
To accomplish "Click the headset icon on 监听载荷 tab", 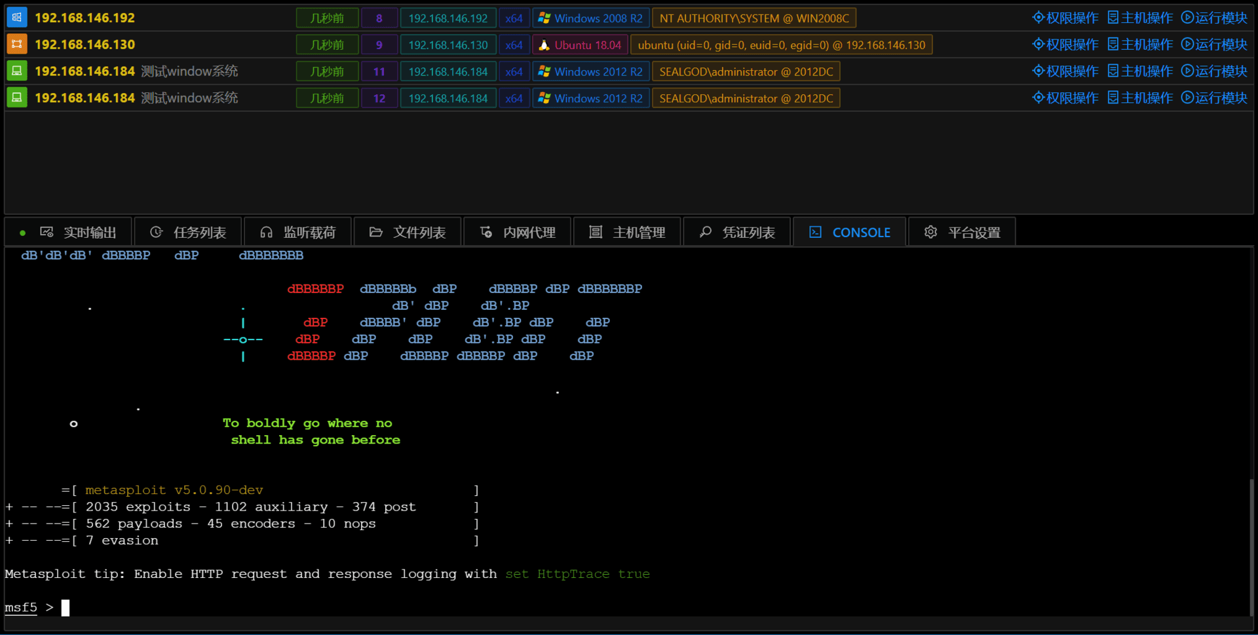I will point(266,232).
